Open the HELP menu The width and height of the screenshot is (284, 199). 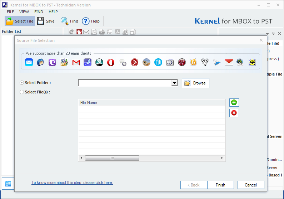pos(53,12)
